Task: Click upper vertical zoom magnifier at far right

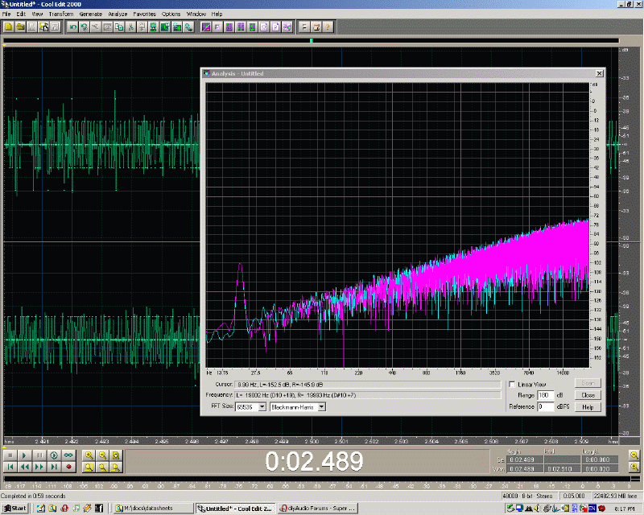Action: coord(634,455)
